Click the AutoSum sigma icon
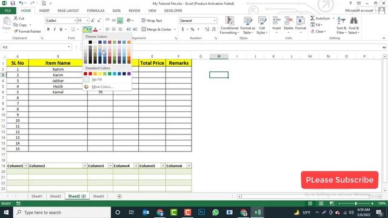Viewport: 388px width, 218px height. point(313,18)
